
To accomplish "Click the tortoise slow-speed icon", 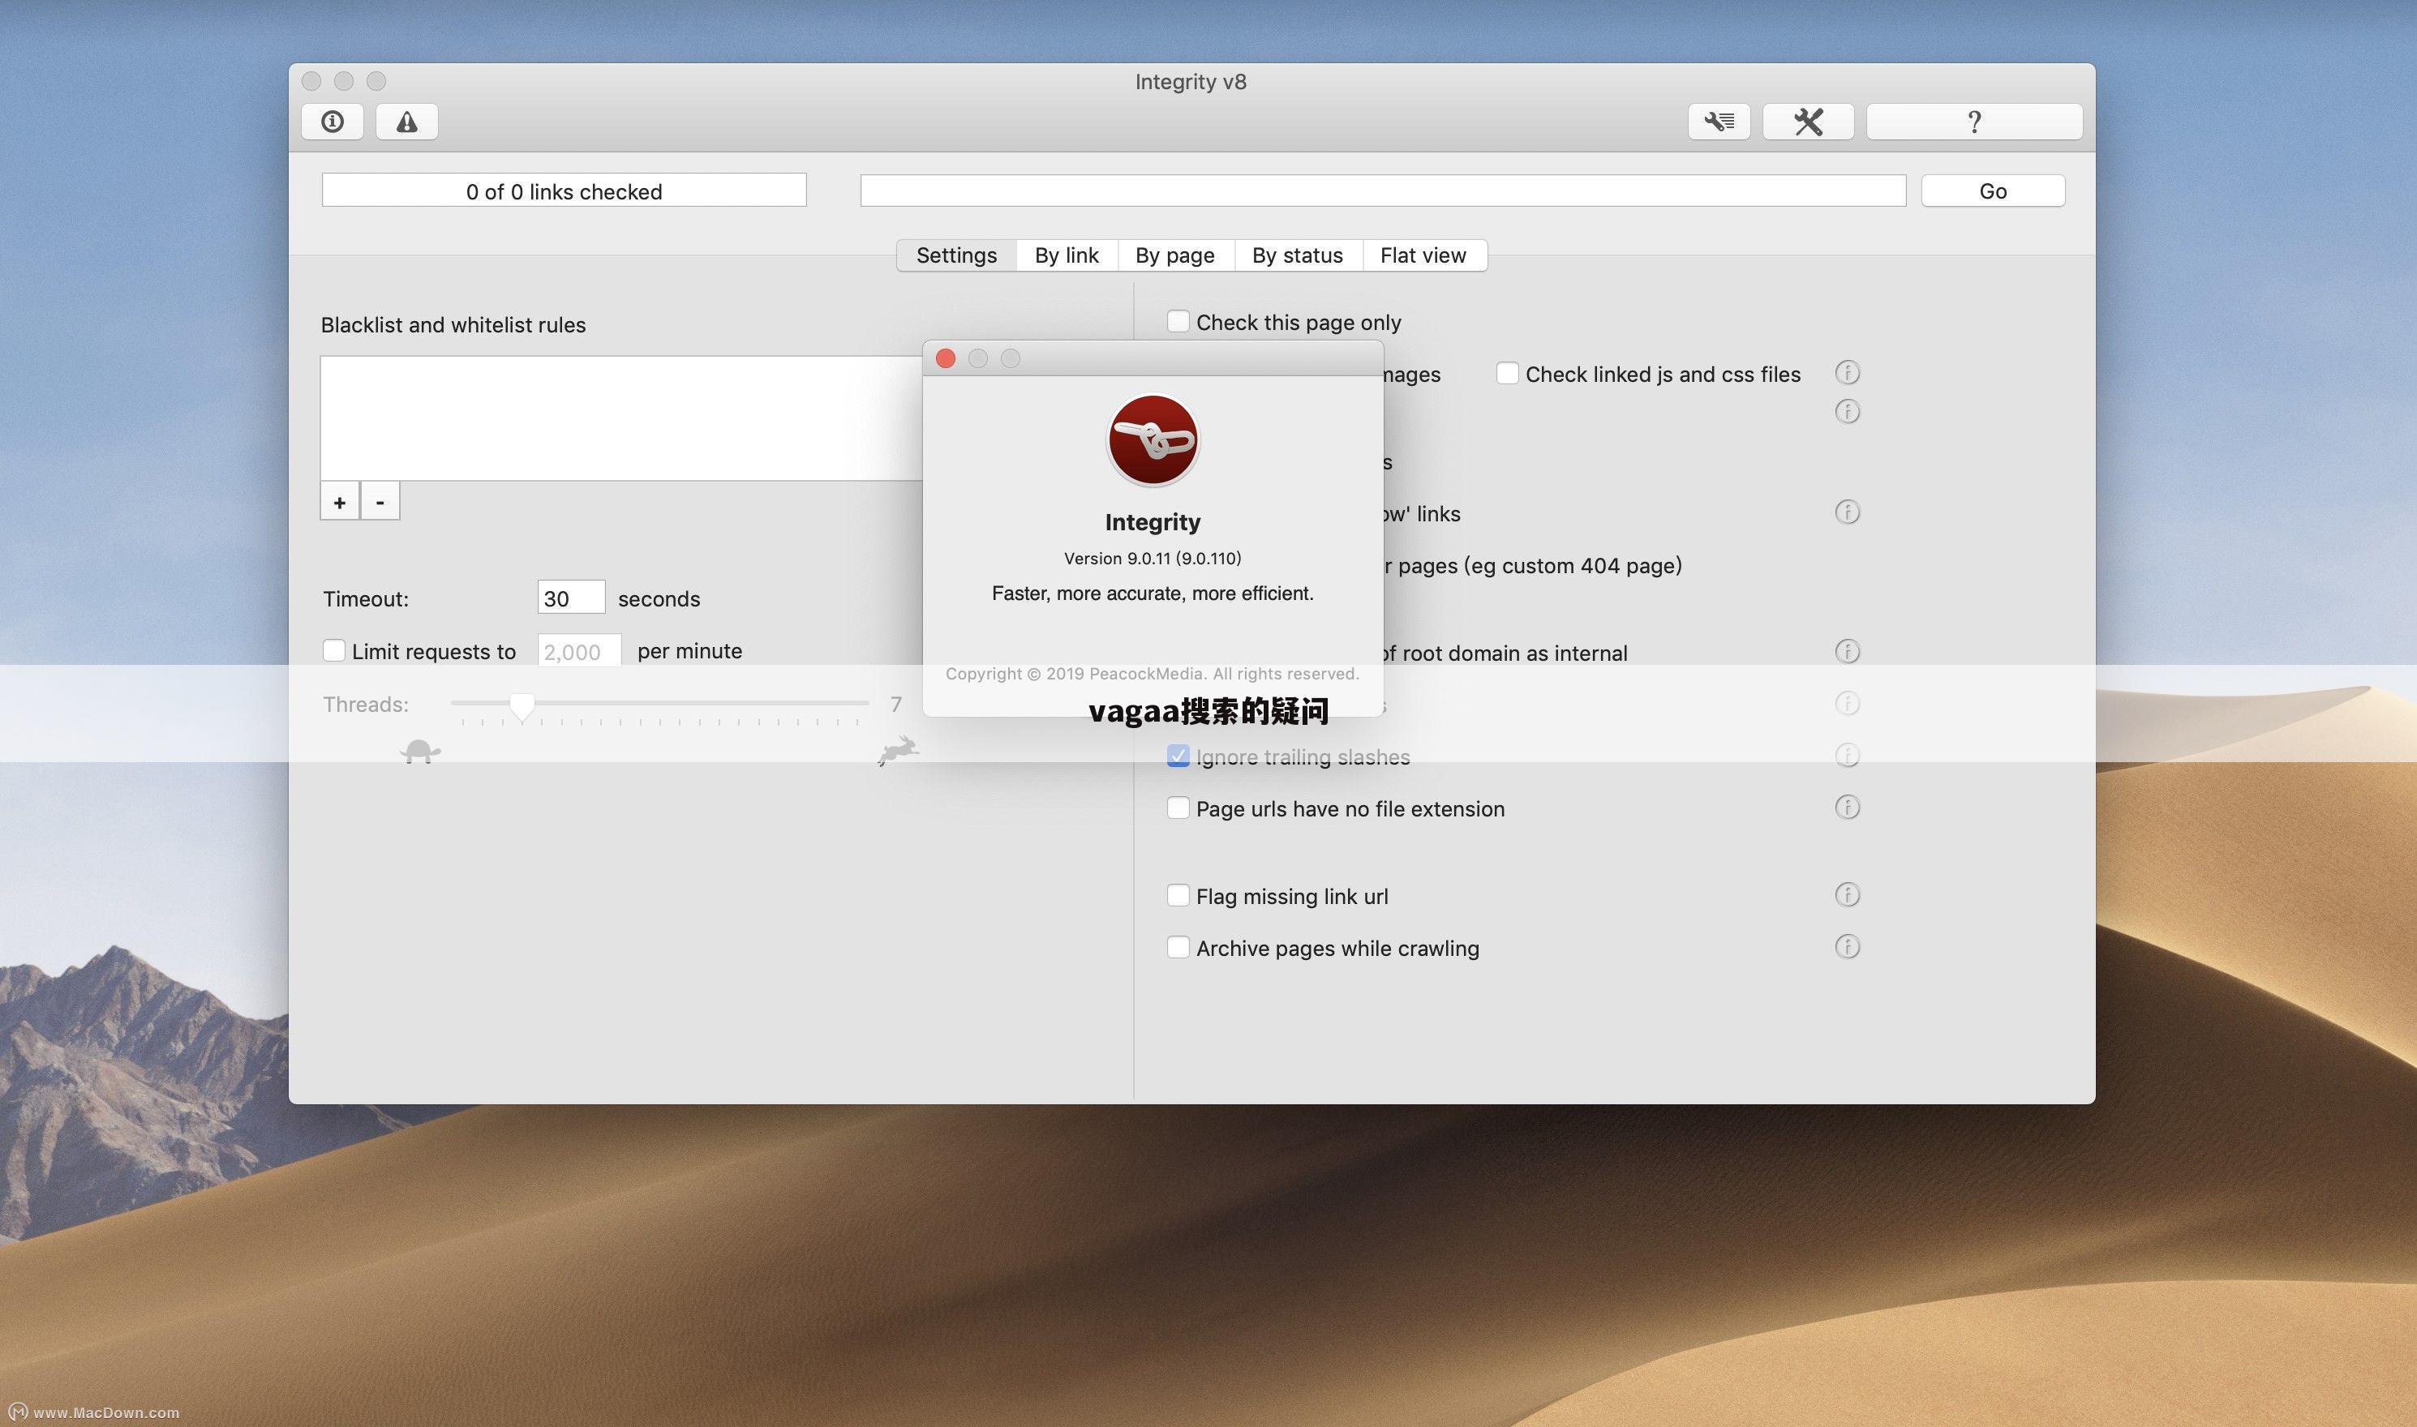I will coord(420,751).
